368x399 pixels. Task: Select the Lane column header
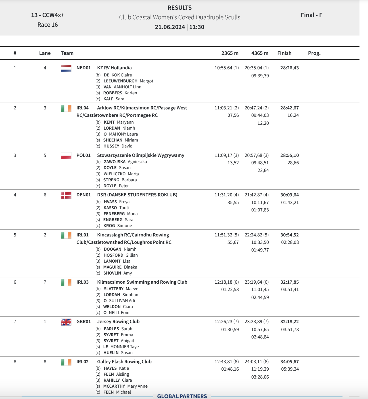point(45,53)
